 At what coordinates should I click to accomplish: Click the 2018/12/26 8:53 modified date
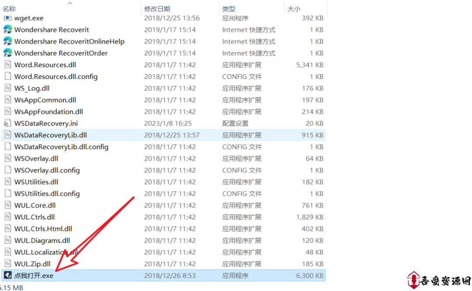[170, 276]
